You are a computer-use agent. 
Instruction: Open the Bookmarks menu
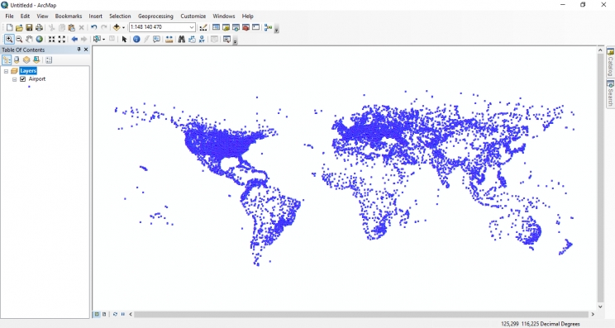pos(69,16)
